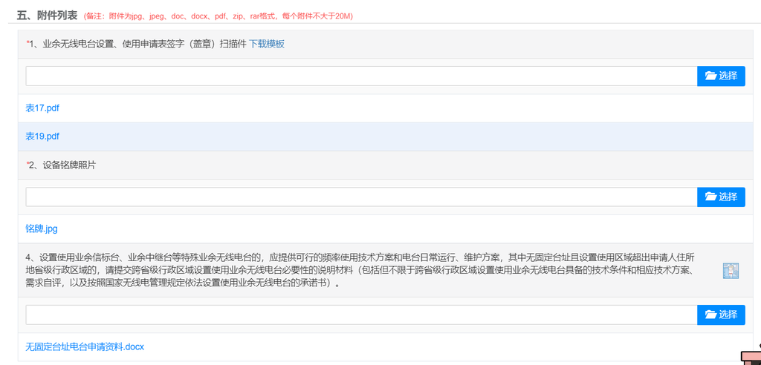The width and height of the screenshot is (761, 365).
Task: Click 选择 button for item 4 material upload
Action: pyautogui.click(x=721, y=315)
